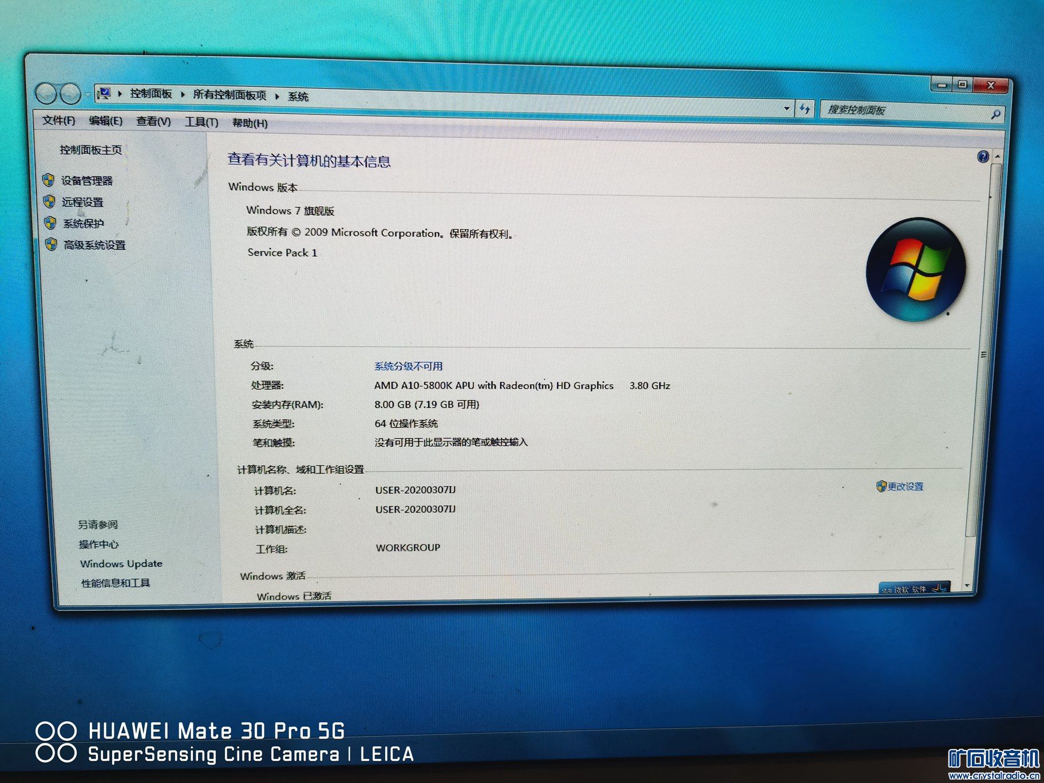Click the blue help question mark icon
Viewport: 1044px width, 783px height.
pos(983,157)
